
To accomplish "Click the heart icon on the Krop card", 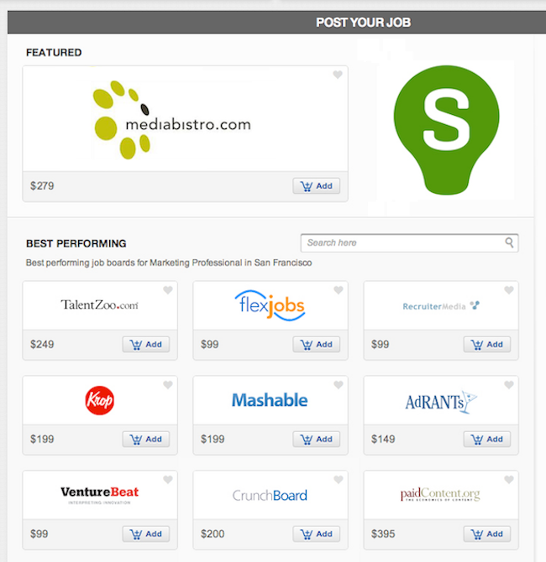I will click(x=168, y=385).
